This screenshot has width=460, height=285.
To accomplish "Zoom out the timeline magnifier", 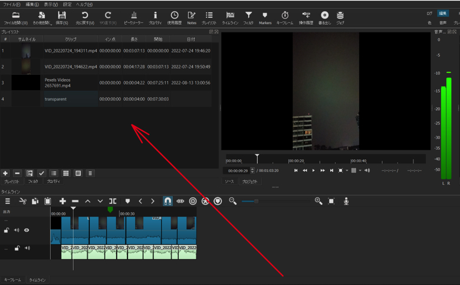I will 233,201.
